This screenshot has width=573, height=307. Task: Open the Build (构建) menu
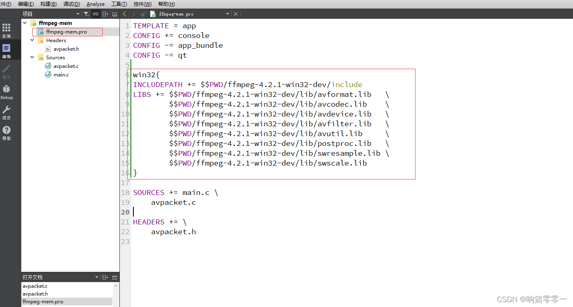[48, 4]
